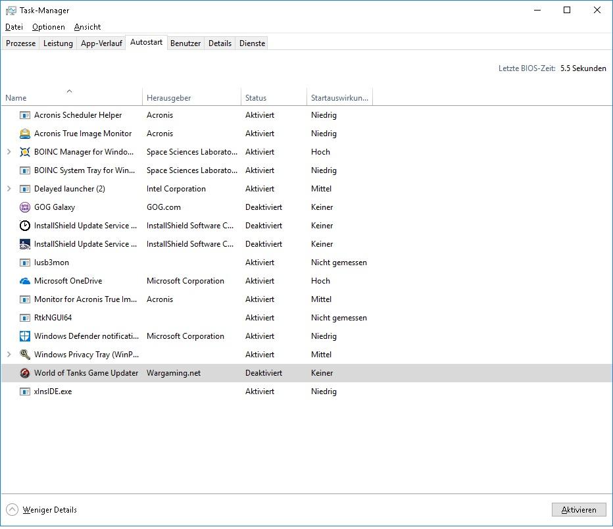
Task: Switch to the Prozesse tab
Action: 20,43
